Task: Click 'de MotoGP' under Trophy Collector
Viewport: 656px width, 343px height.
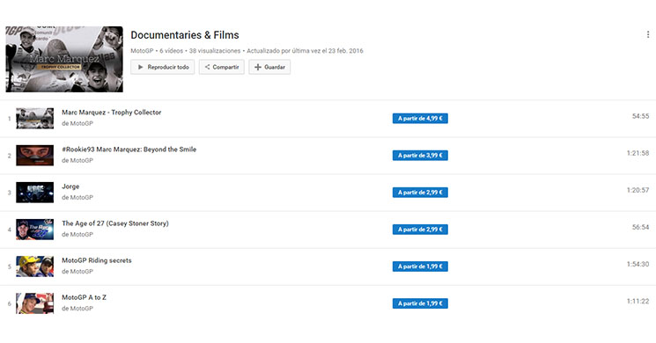Action: pos(77,124)
